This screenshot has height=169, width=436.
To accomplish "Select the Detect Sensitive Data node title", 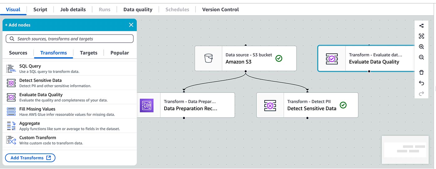I will click(312, 108).
